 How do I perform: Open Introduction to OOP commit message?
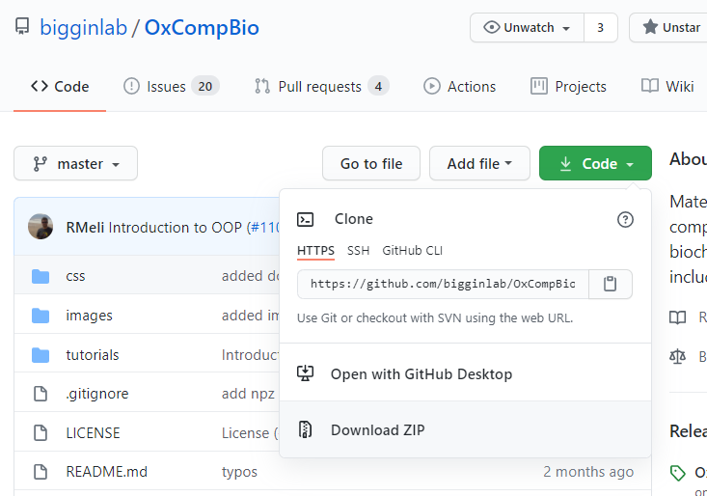coord(176,228)
